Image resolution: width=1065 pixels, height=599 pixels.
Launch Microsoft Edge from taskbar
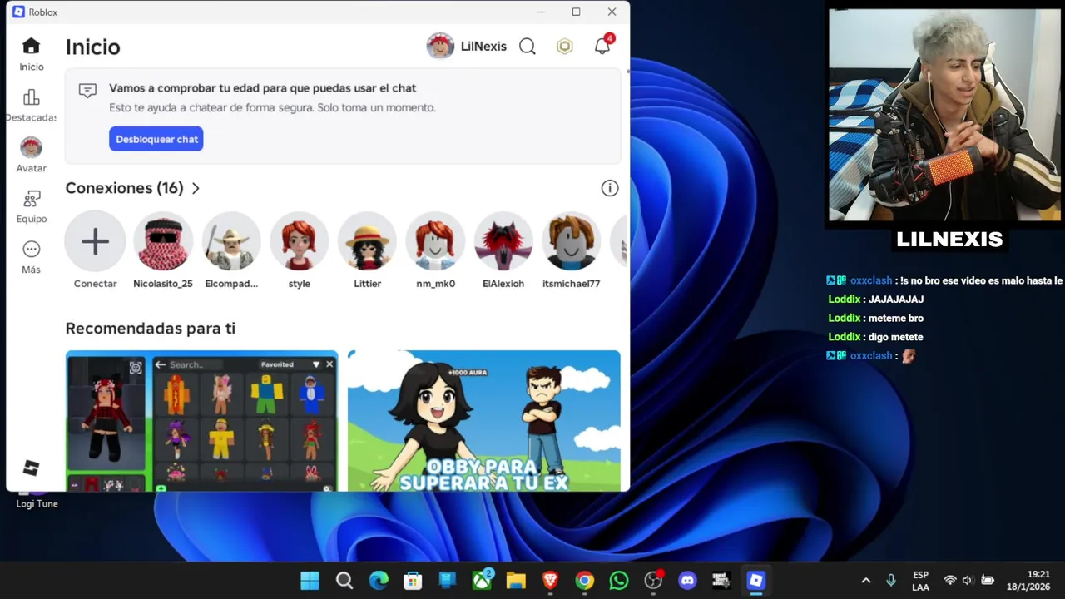pyautogui.click(x=379, y=581)
